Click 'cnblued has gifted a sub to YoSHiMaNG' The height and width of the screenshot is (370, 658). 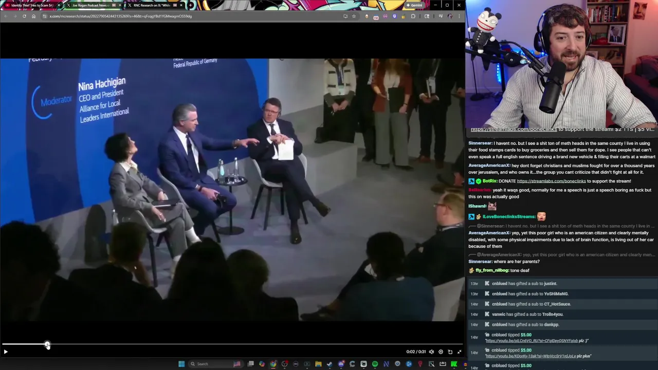[x=530, y=294]
